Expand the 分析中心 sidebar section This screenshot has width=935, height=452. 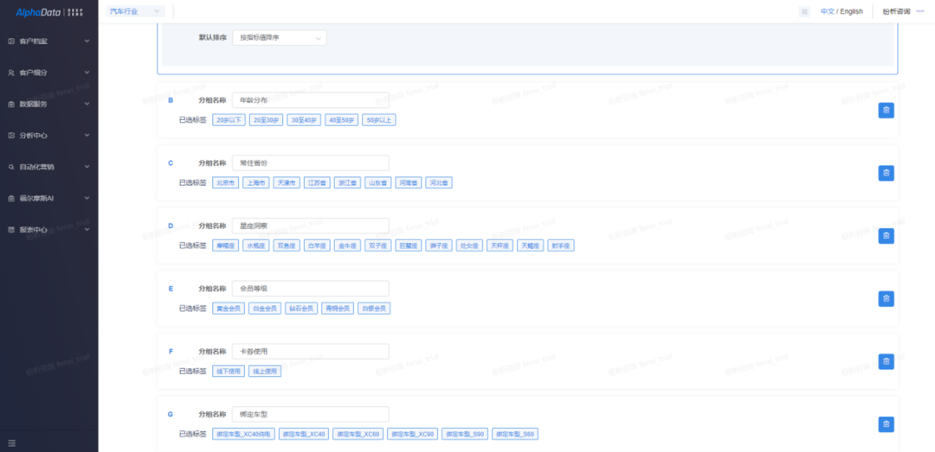48,136
